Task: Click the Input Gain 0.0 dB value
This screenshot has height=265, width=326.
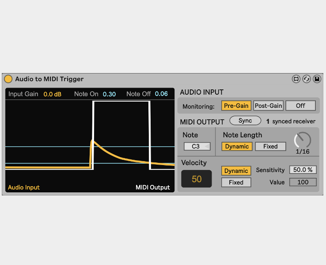Action: [x=52, y=94]
